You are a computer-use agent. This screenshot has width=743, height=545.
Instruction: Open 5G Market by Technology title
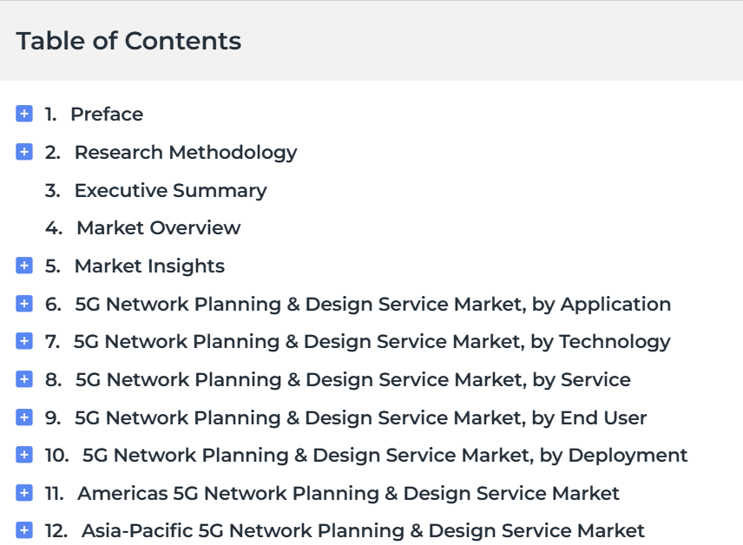(x=372, y=342)
